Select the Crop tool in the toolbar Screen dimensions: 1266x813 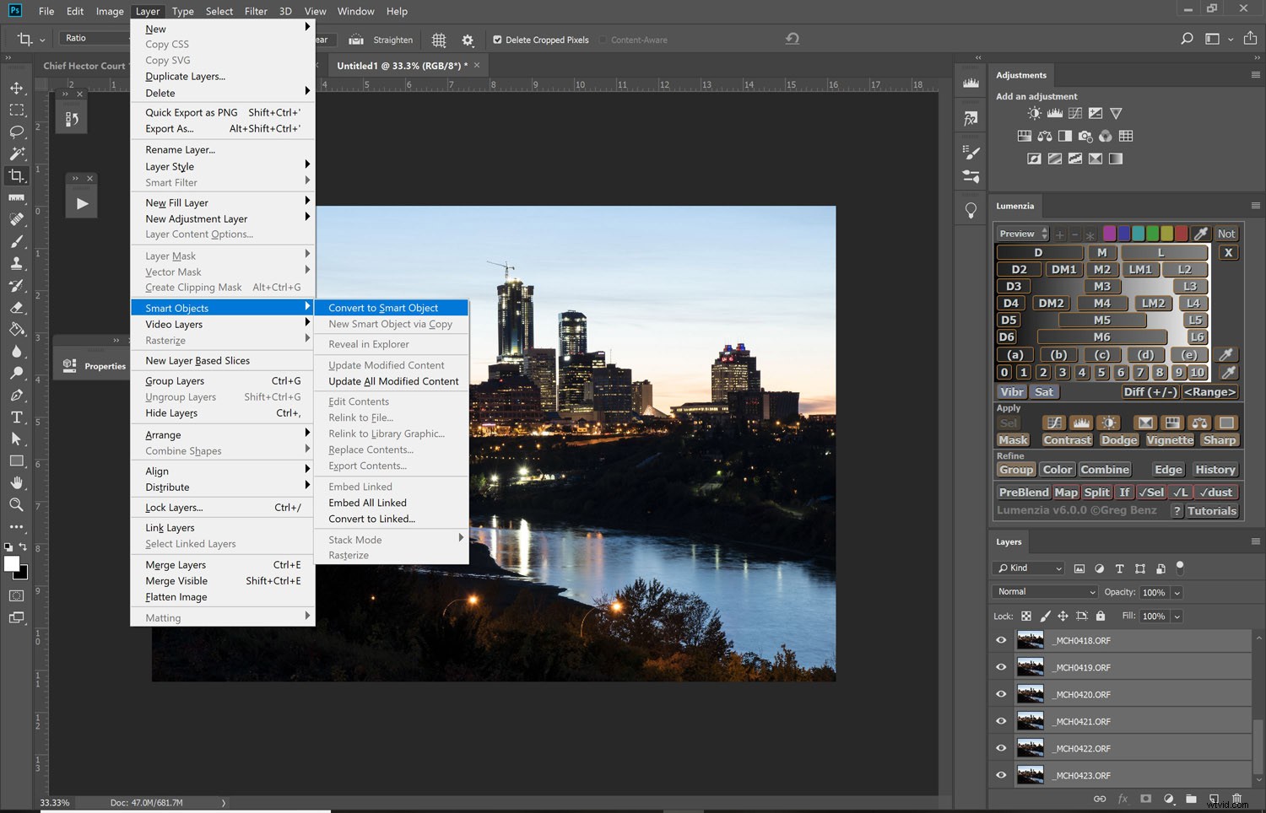click(17, 175)
